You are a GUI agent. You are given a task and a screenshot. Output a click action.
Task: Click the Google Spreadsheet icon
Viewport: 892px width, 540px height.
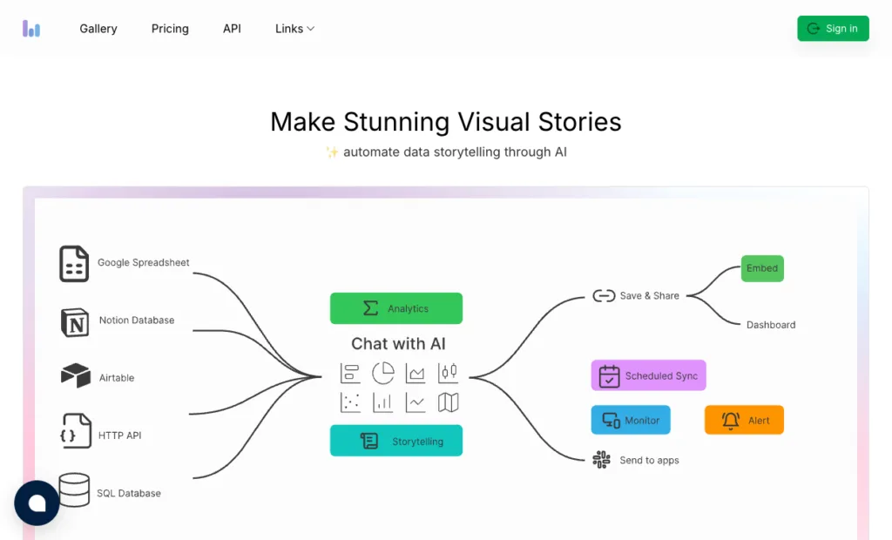(74, 263)
